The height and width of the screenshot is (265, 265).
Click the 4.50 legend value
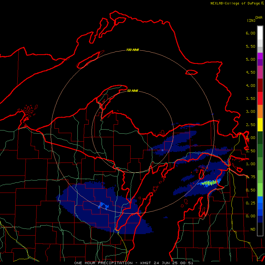click(x=251, y=72)
